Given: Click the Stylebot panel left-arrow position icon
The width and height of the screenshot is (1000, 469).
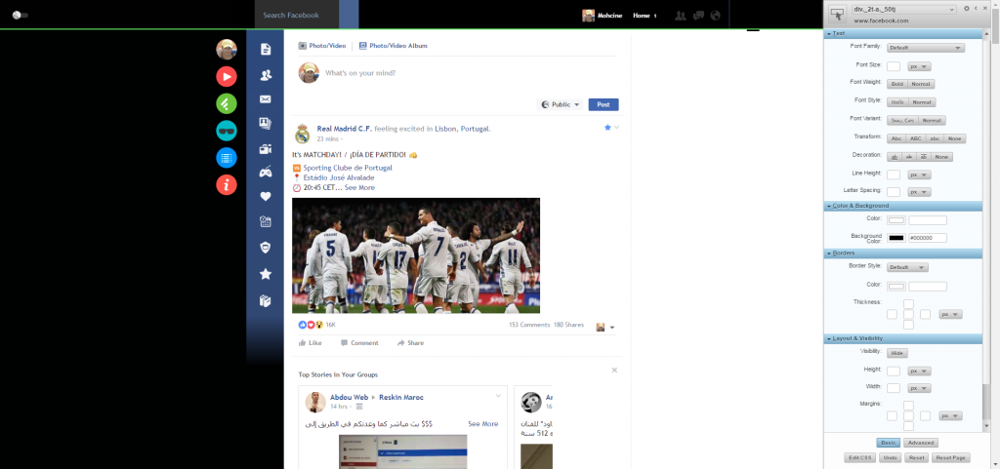Looking at the screenshot, I should point(976,9).
